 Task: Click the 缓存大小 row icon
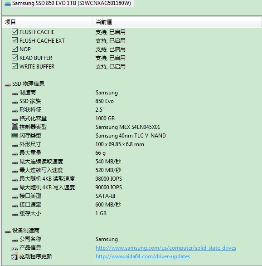point(15,214)
